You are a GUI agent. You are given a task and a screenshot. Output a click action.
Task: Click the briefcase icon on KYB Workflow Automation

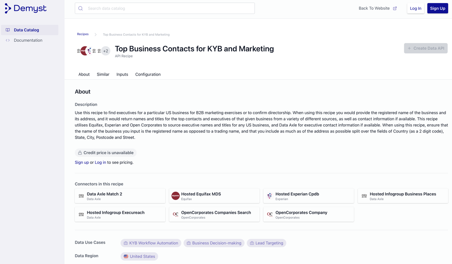coord(126,243)
